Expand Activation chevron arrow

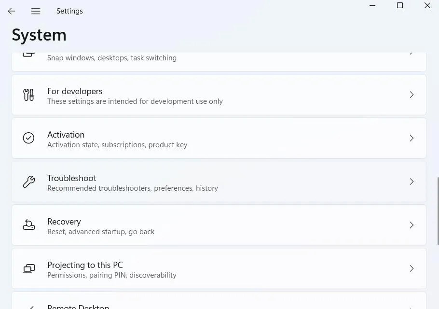pyautogui.click(x=412, y=138)
